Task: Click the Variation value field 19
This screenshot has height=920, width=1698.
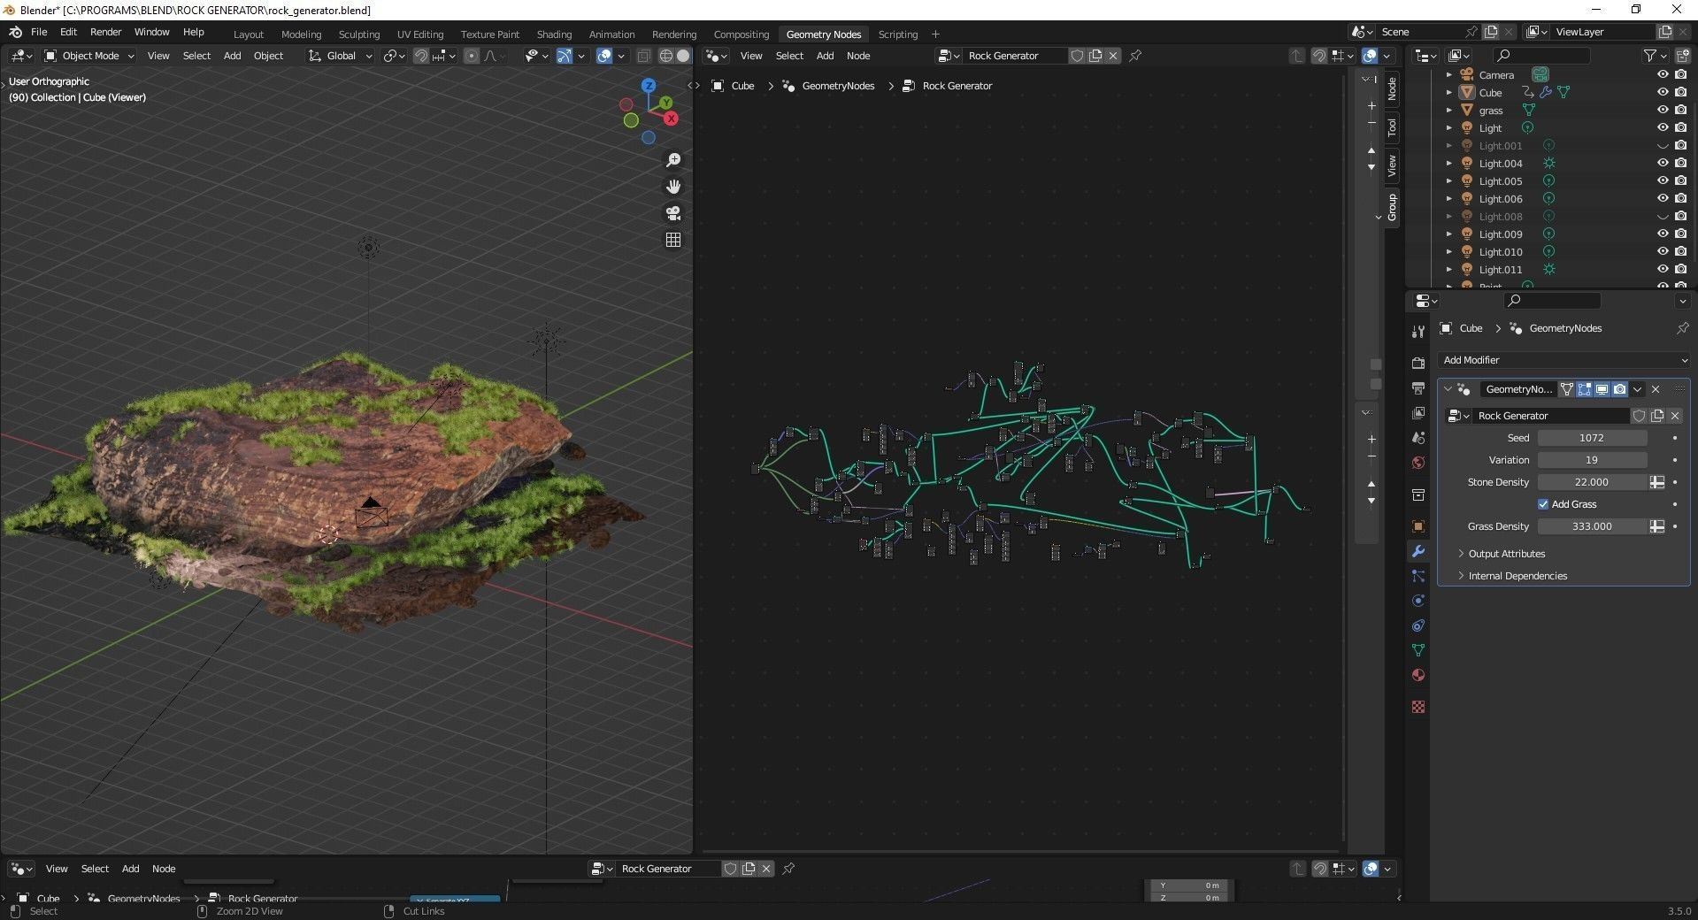Action: click(x=1592, y=460)
